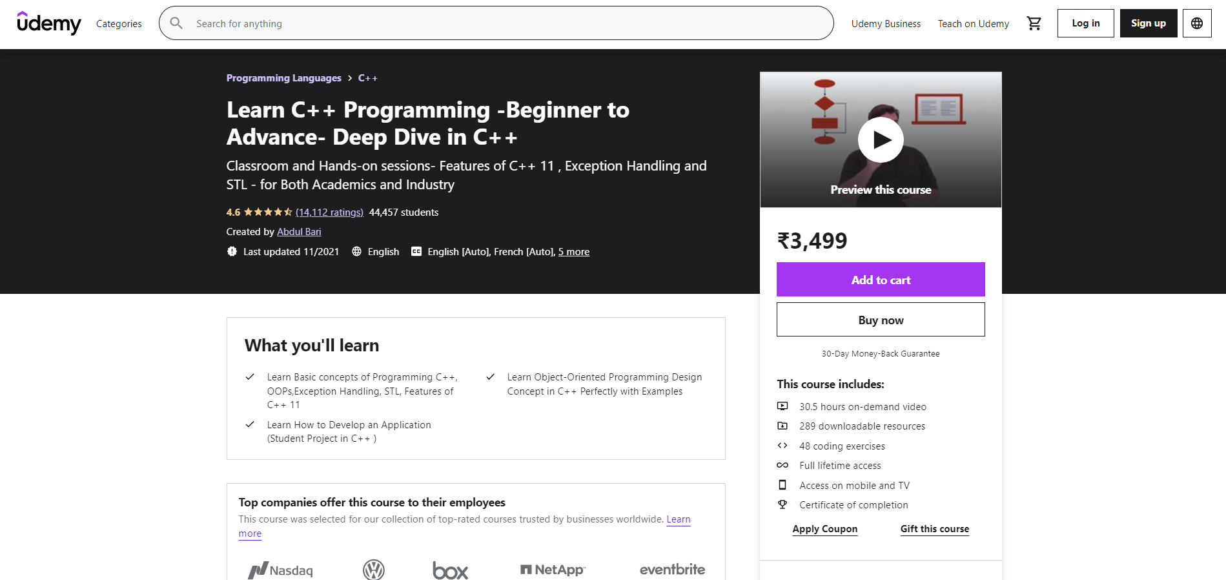Click the 44,457 students text
1226x580 pixels.
click(404, 212)
